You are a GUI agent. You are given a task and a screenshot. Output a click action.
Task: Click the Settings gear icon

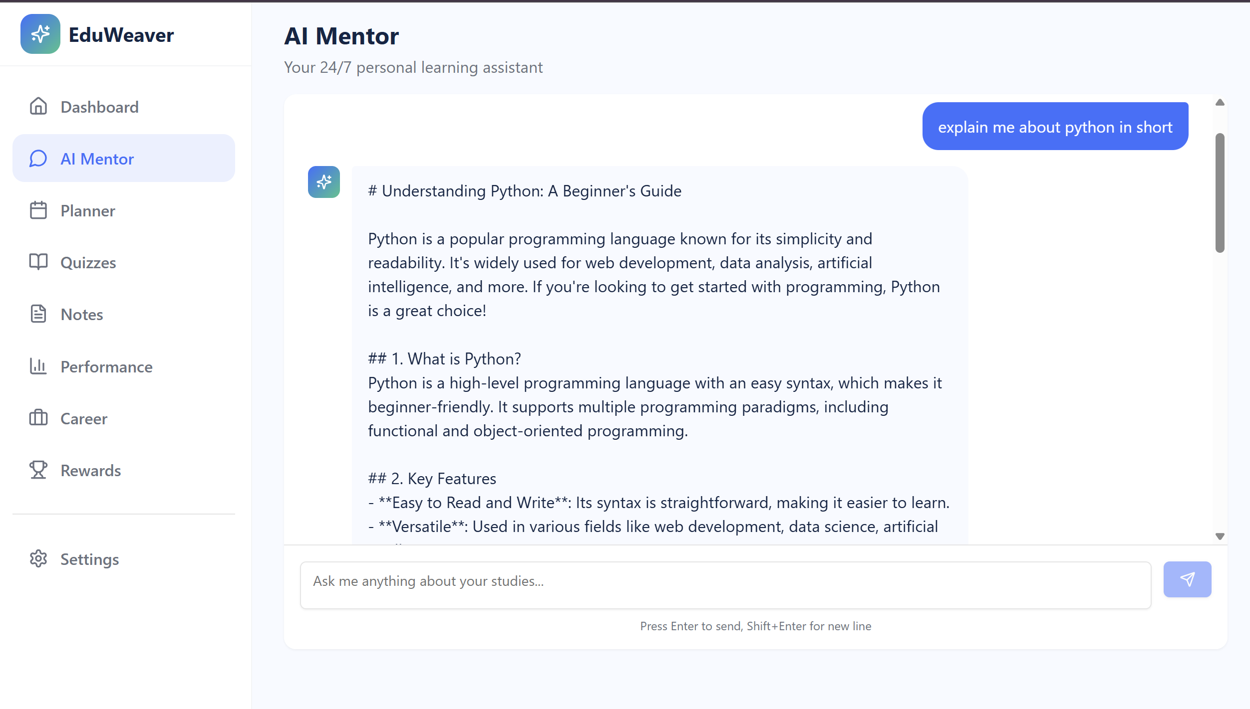pyautogui.click(x=38, y=559)
